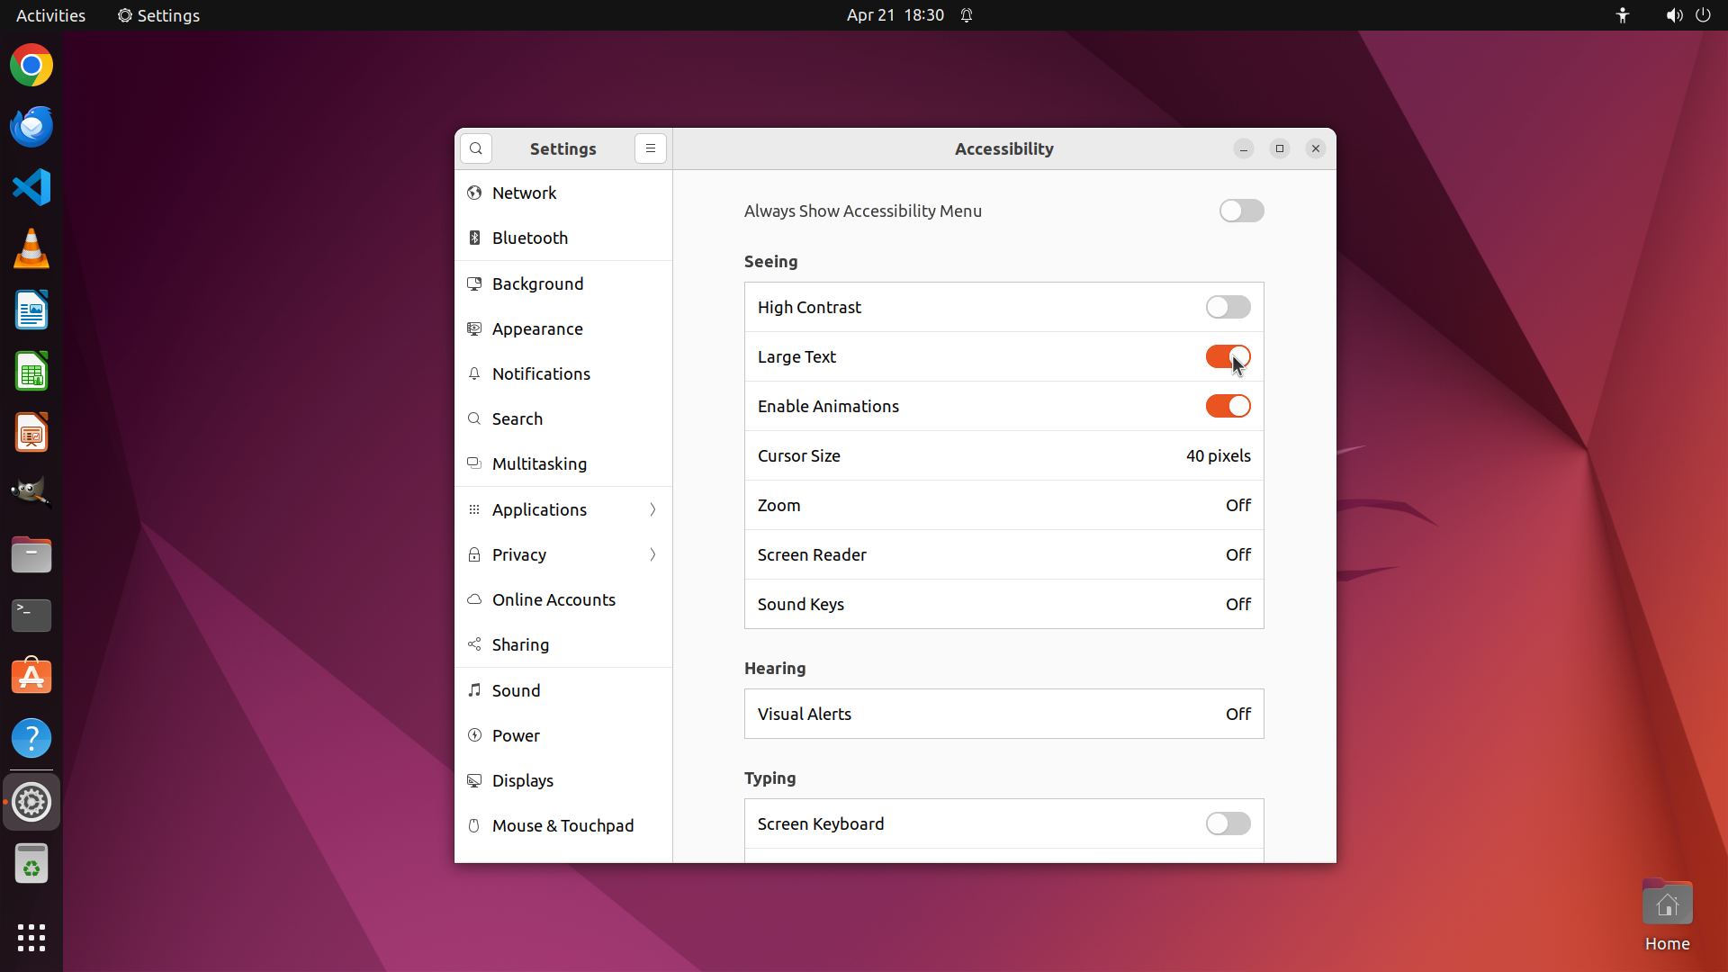Open Visual Studio Code from dock

(x=31, y=187)
